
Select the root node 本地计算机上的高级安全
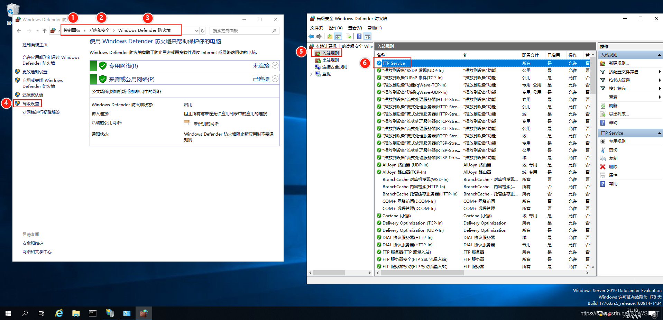pyautogui.click(x=344, y=46)
